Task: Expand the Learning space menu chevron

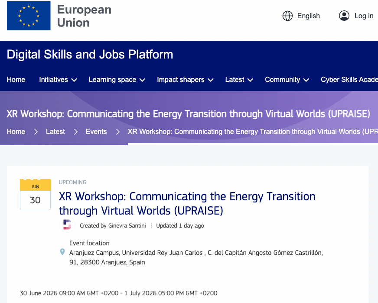Action: click(143, 80)
